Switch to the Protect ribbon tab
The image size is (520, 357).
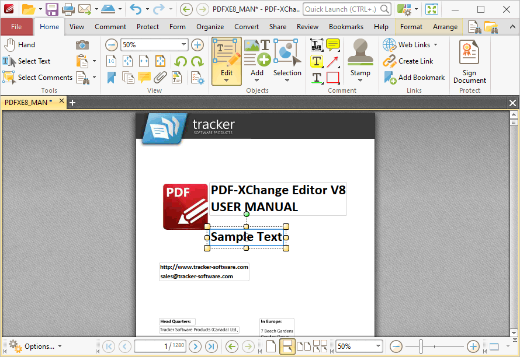148,27
